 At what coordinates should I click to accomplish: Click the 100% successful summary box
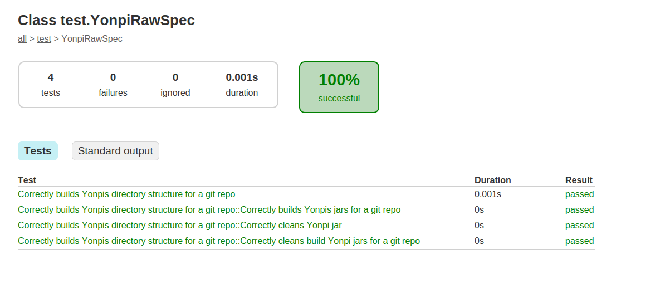339,87
